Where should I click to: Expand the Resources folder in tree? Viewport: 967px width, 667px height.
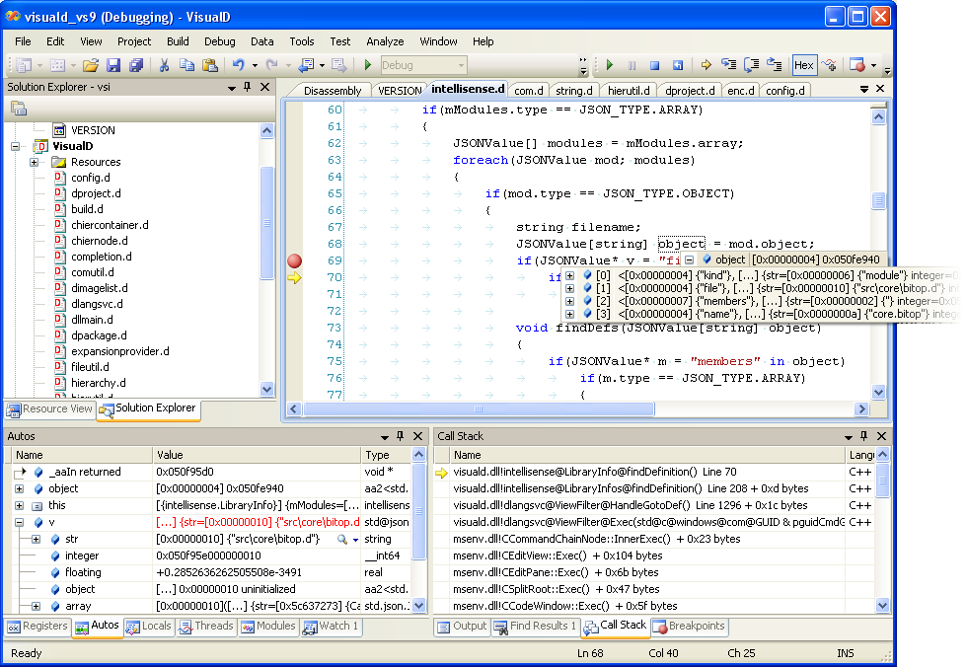(x=35, y=162)
